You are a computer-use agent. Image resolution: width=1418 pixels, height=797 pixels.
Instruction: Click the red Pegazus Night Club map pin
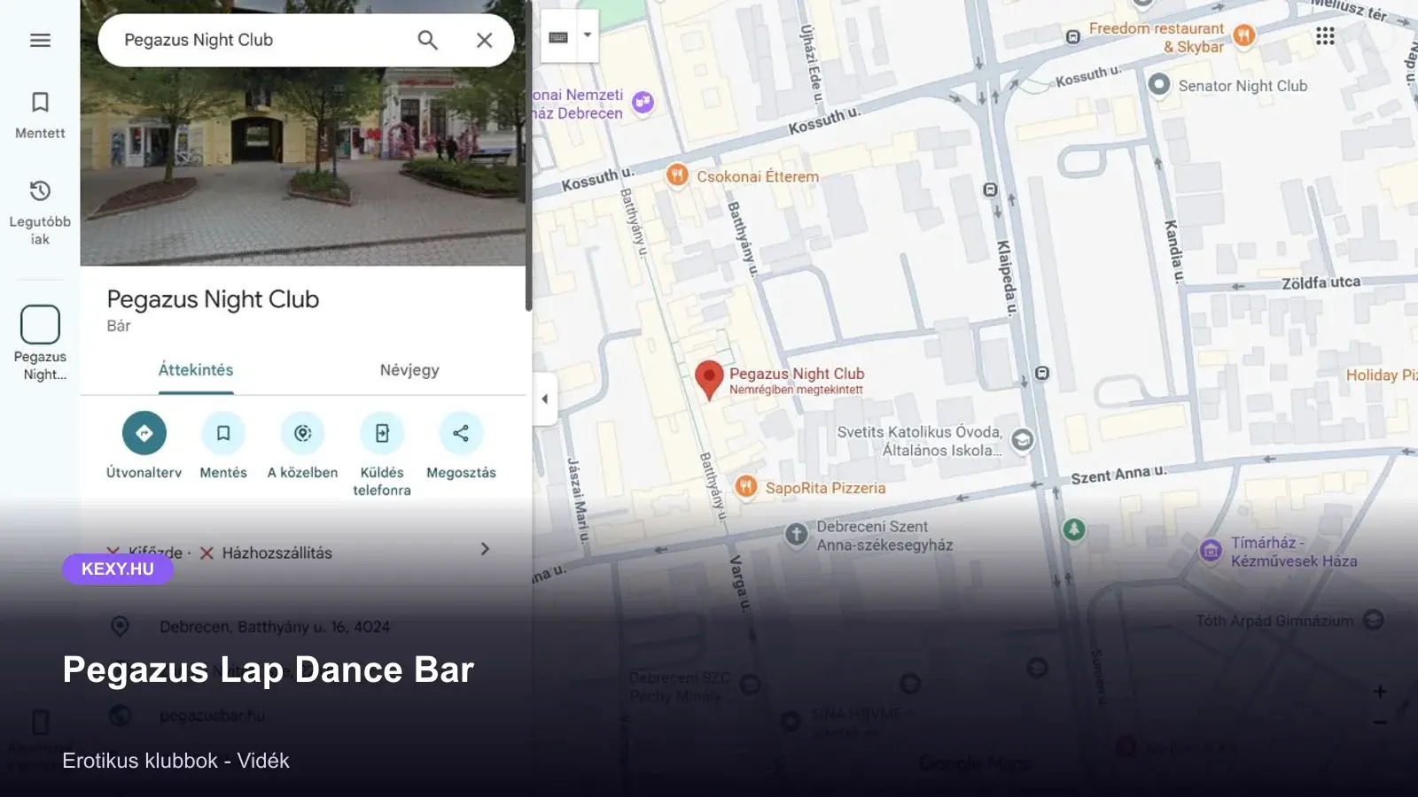click(709, 379)
